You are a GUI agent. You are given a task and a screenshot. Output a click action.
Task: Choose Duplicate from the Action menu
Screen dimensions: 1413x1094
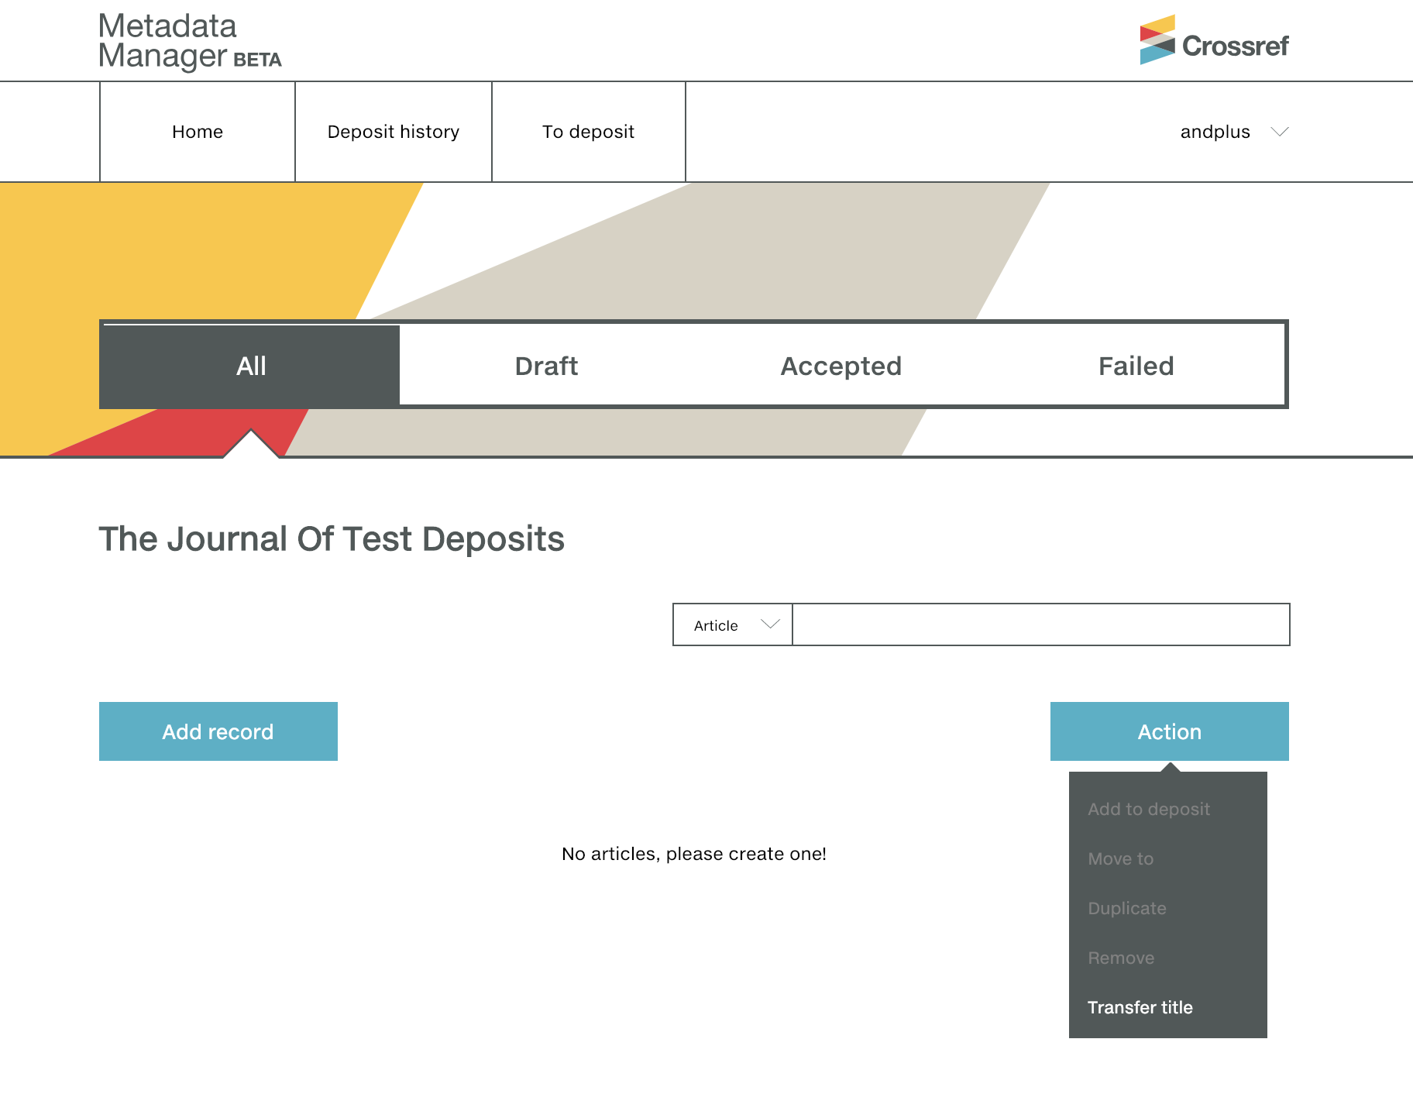(x=1126, y=908)
